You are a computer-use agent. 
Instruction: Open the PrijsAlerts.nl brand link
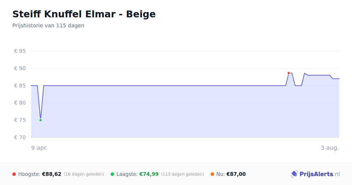[315, 174]
